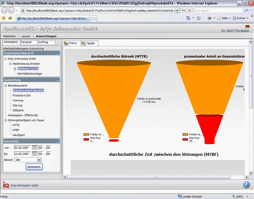254x199 pixels.
Task: Select MTTR evaluation
Action: coord(16,125)
